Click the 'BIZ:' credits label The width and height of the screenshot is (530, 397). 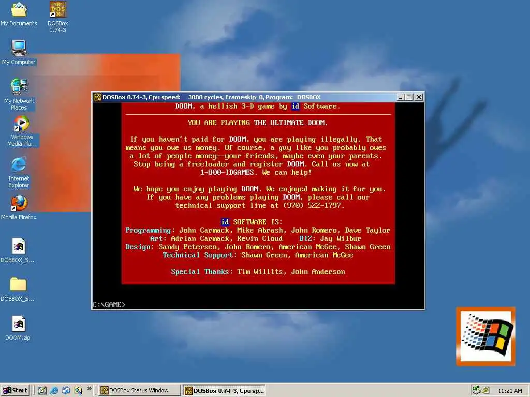point(307,238)
